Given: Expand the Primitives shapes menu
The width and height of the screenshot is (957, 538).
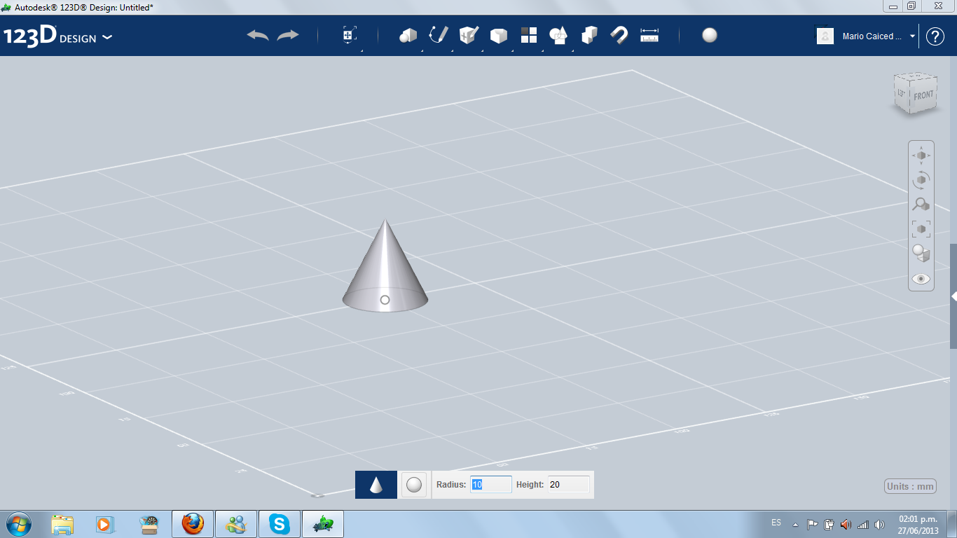Looking at the screenshot, I should 408,36.
